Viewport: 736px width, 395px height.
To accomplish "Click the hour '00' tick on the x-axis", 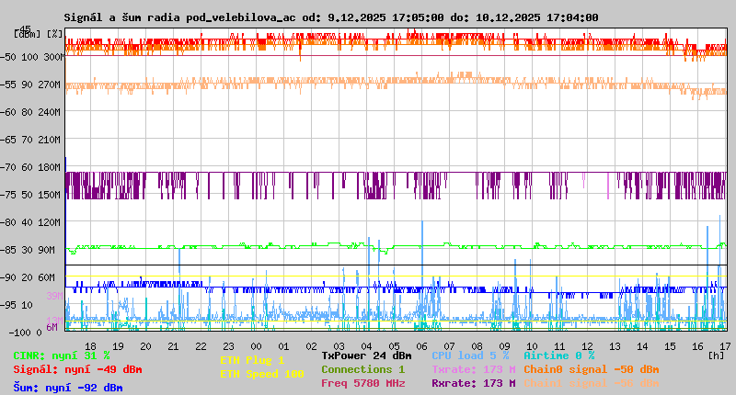I will [256, 346].
